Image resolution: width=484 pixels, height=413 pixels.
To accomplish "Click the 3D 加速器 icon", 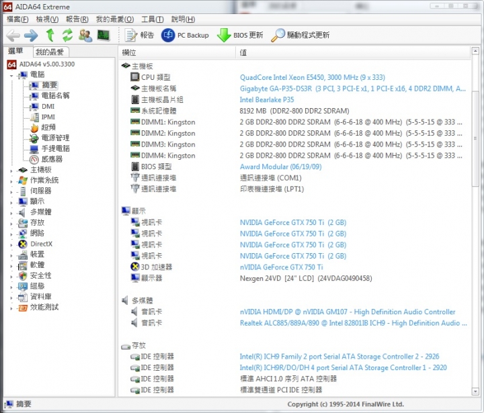I will point(135,267).
